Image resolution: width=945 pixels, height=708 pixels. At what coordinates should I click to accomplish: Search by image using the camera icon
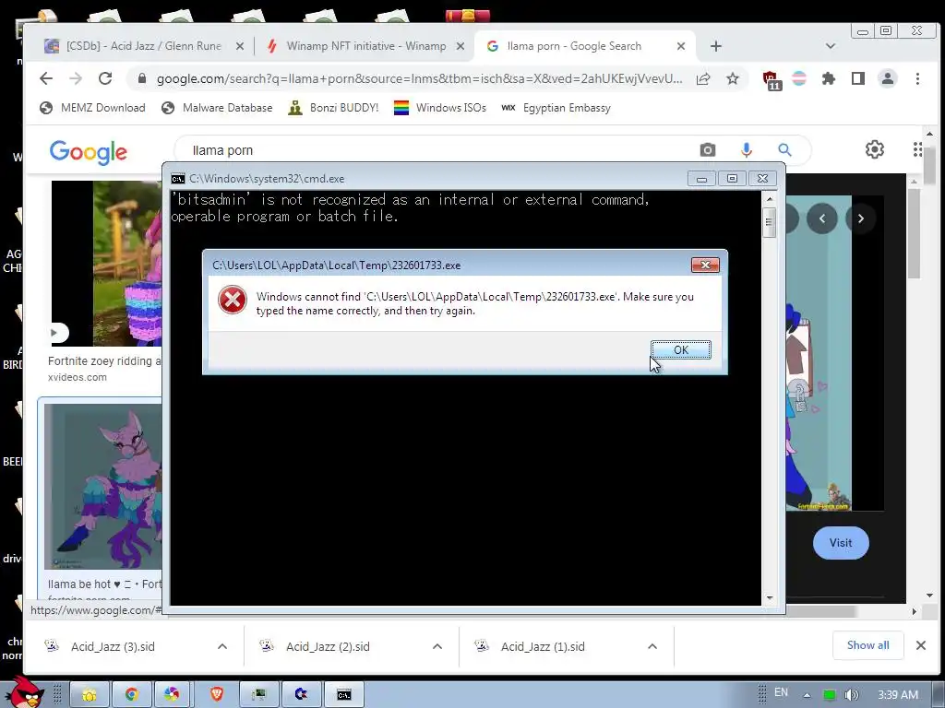708,150
